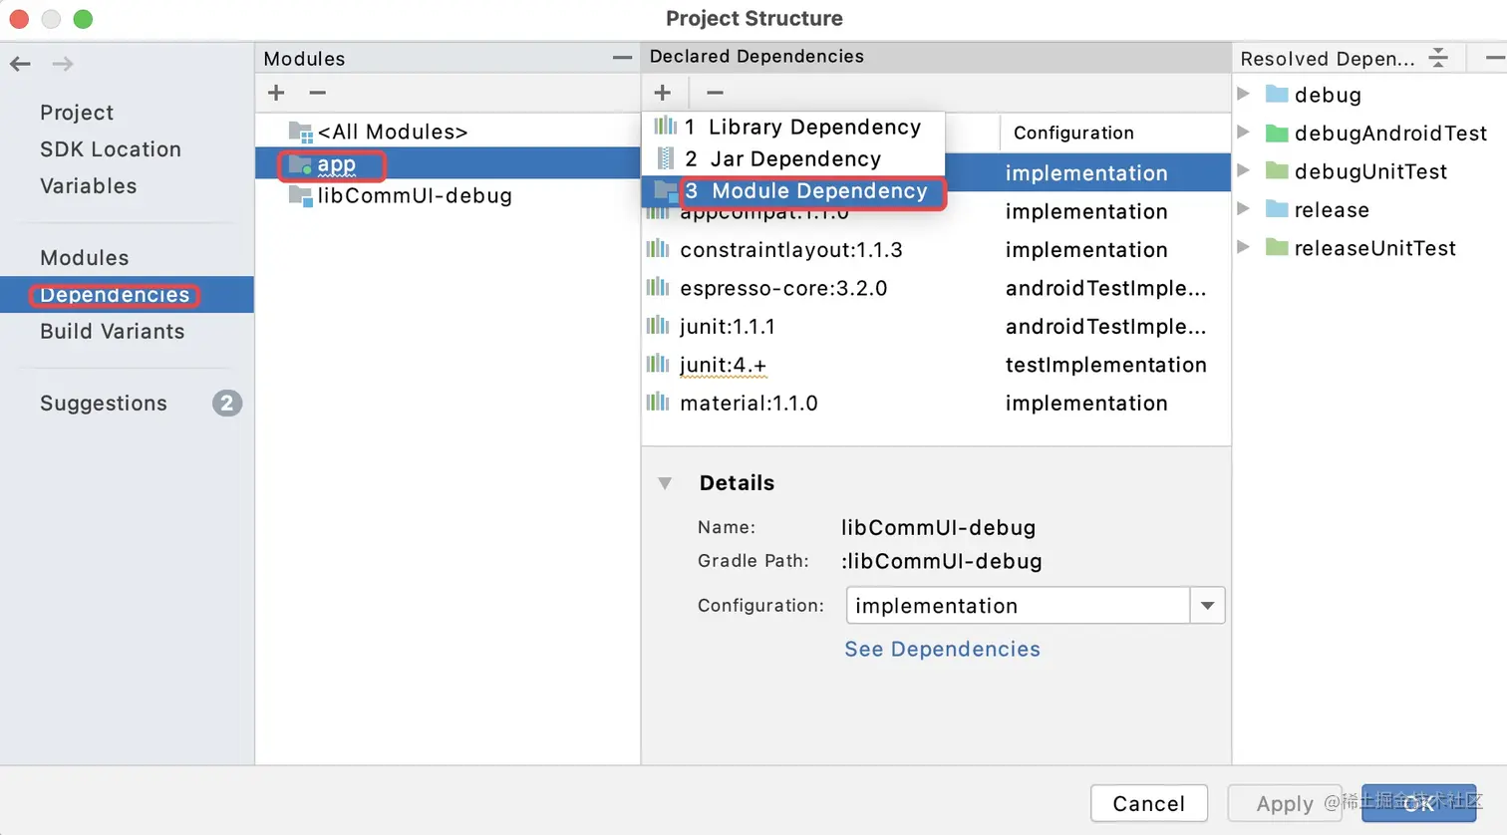Click add dependency plus icon
Viewport: 1507px width, 835px height.
tap(662, 93)
